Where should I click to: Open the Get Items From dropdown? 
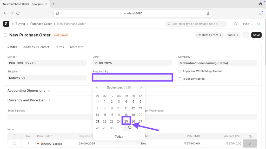[209, 35]
